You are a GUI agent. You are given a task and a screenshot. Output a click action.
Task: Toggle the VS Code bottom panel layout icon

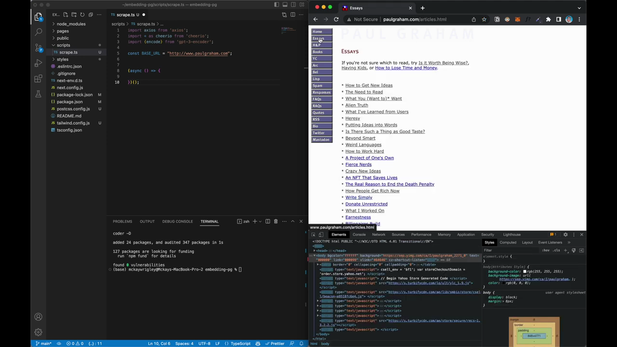(x=285, y=5)
